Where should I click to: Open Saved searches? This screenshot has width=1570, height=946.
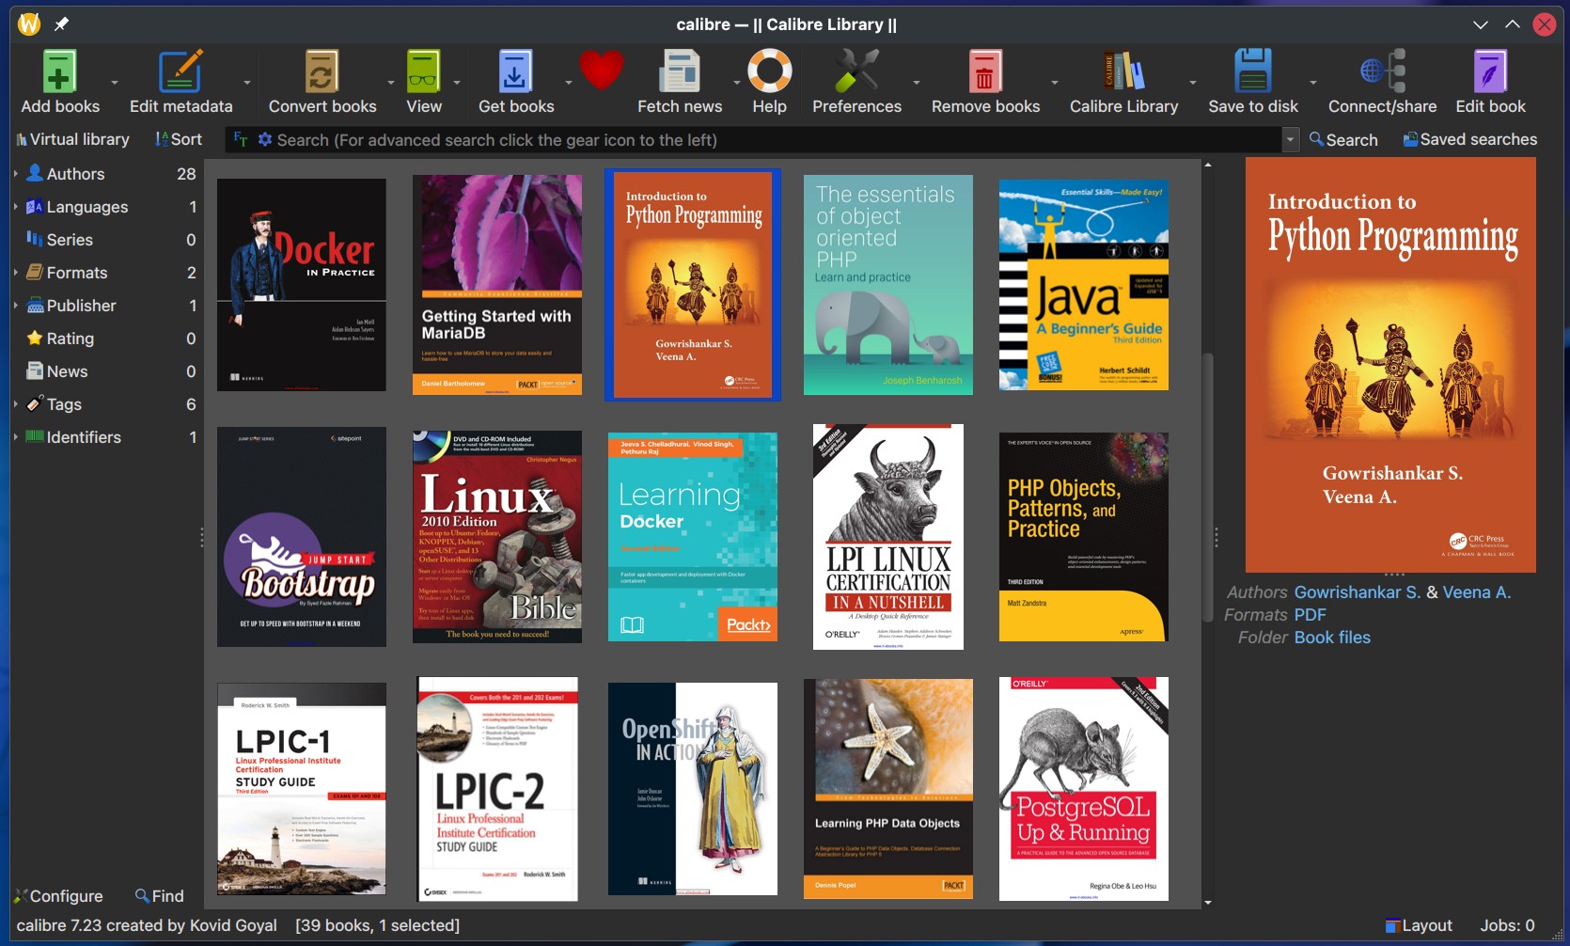tap(1469, 139)
